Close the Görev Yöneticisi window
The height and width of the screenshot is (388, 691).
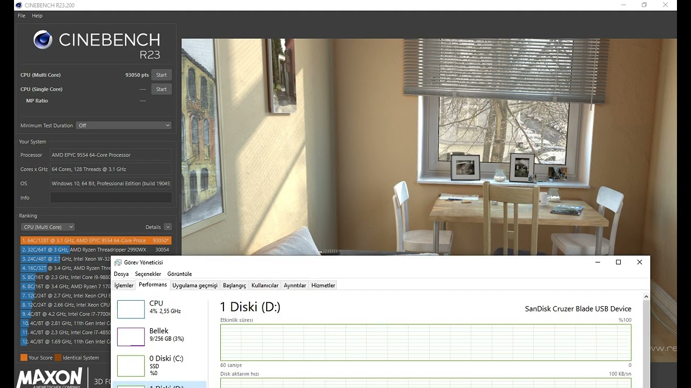(640, 262)
